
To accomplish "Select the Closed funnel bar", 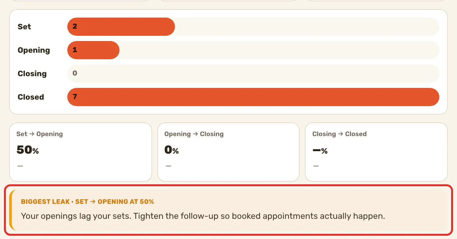I will tap(253, 97).
